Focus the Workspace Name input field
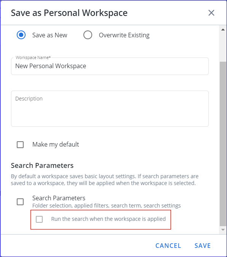Viewport: 227px width, 257px height. (110, 66)
